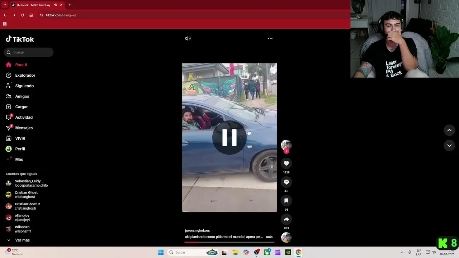Switch ESP LAA keyboard language

419,252
